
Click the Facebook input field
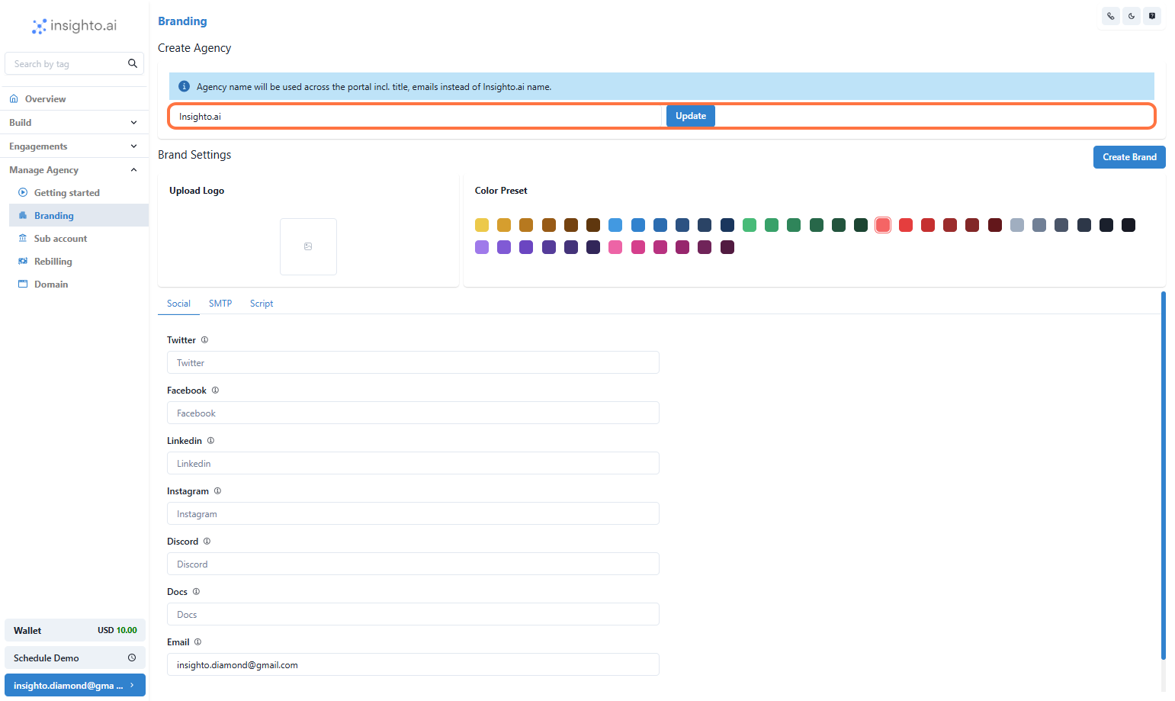pos(413,413)
